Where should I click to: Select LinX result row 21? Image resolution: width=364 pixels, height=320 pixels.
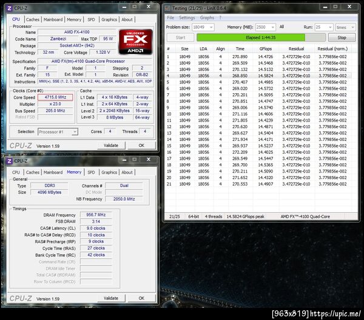[x=258, y=184]
